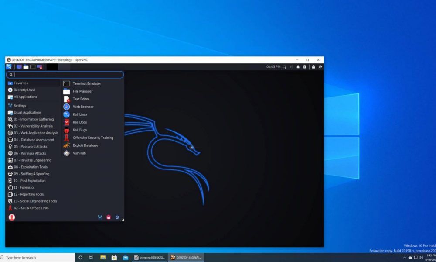Image resolution: width=436 pixels, height=262 pixels.
Task: Open 09 - Sniffing & Spoofing category
Action: pos(34,174)
